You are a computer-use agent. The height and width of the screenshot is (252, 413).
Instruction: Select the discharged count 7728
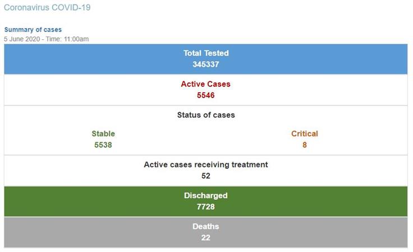click(206, 207)
